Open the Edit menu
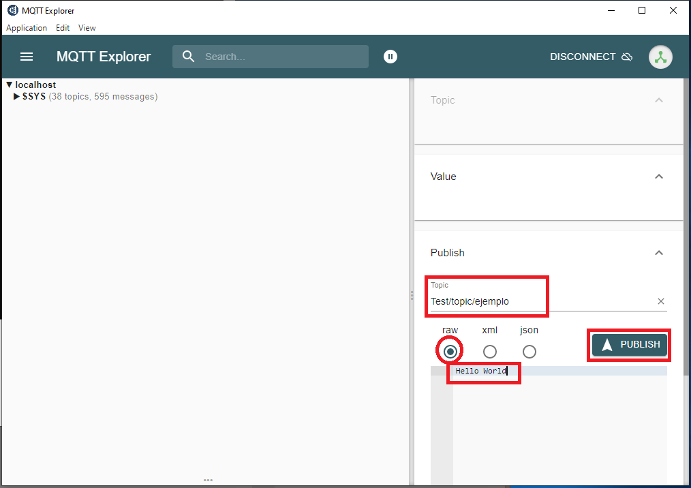 coord(63,28)
